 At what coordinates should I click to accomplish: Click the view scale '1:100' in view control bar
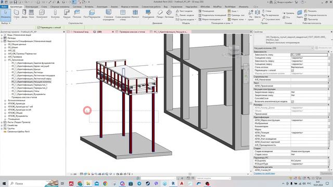tap(73, 174)
